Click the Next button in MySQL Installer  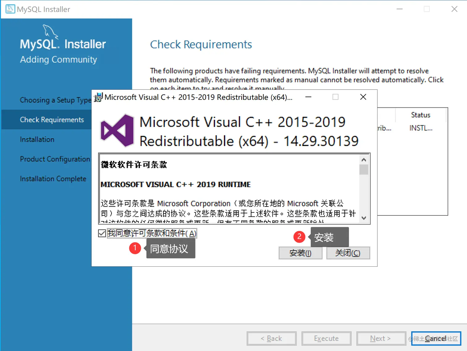pos(381,339)
